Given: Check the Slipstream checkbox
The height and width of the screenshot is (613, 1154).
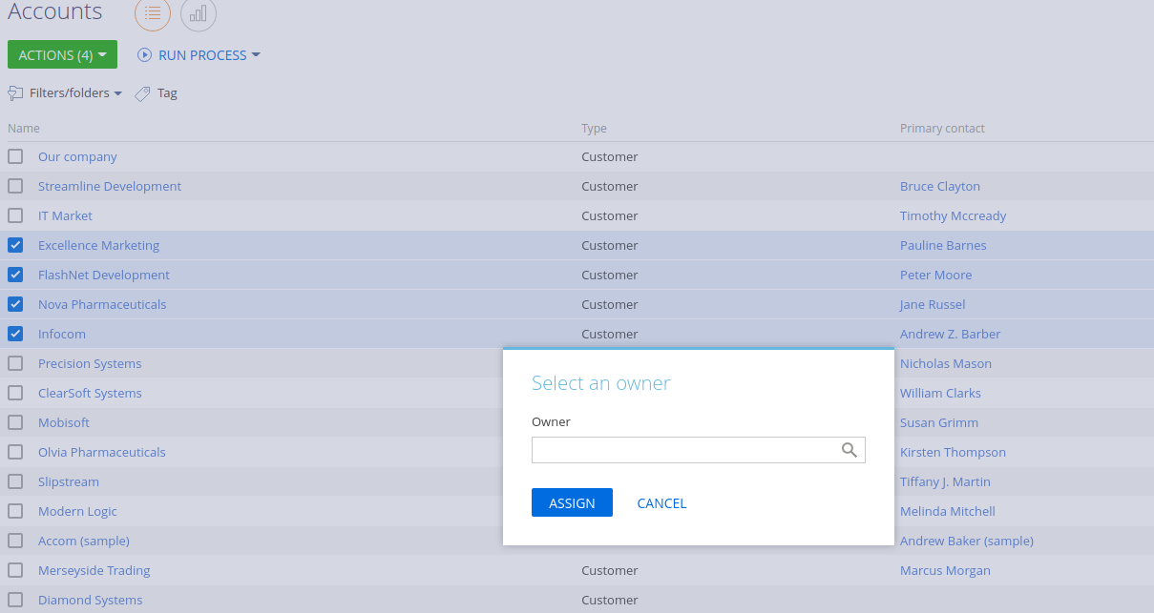Looking at the screenshot, I should [x=15, y=481].
